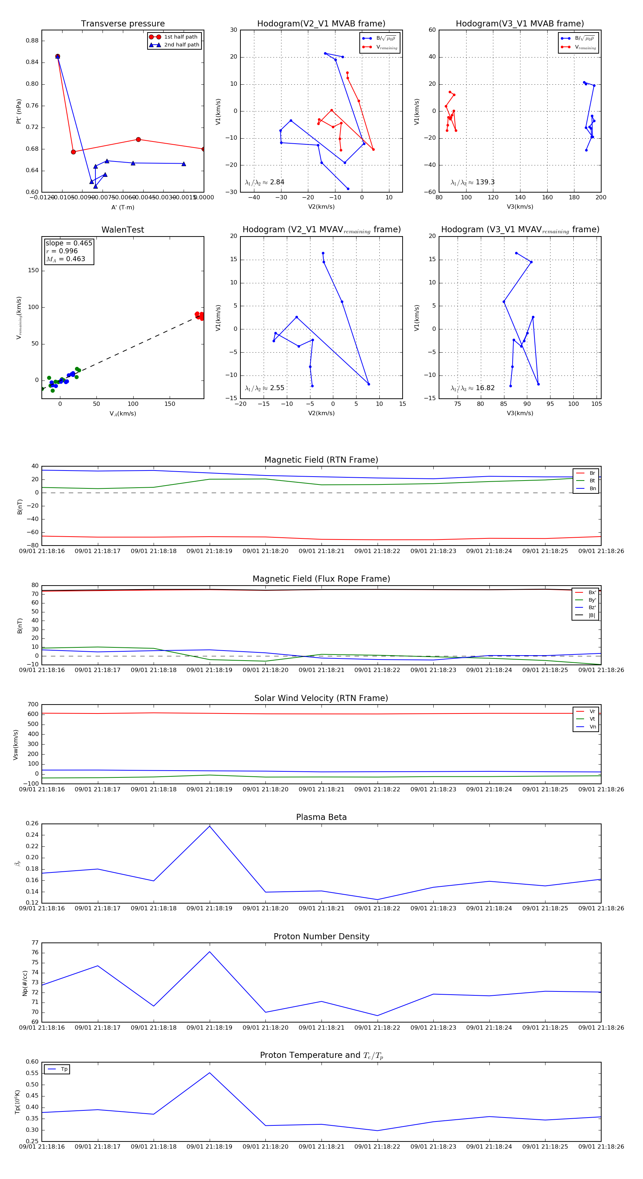Click the "Proton Temperature and Te/Tp" title

click(x=321, y=1055)
